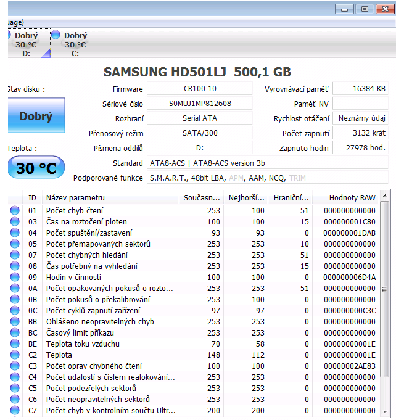Click the Hraniční... column header
The height and width of the screenshot is (420, 396).
tap(291, 198)
